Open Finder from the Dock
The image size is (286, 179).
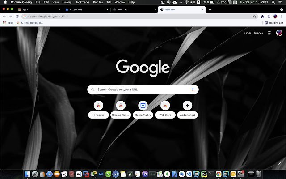(27, 174)
